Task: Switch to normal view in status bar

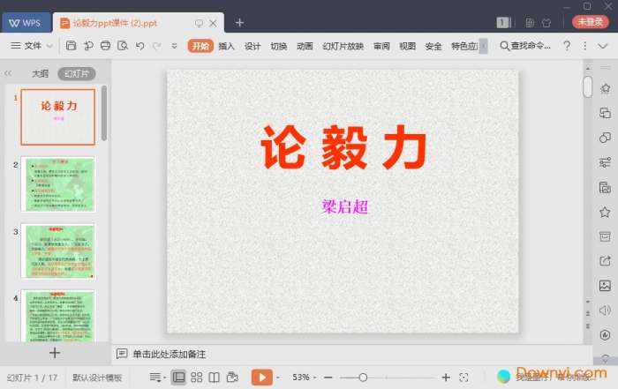Action: [178, 378]
